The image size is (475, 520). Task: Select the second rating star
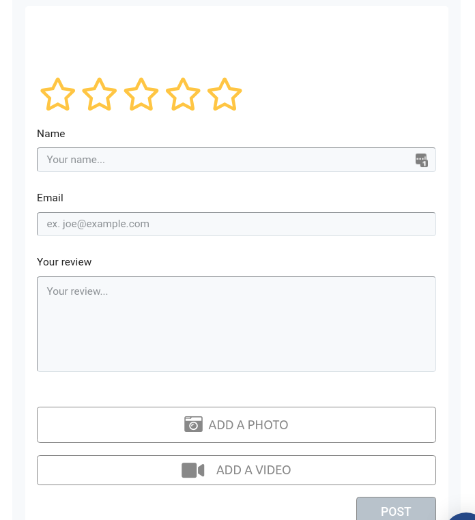[x=100, y=94]
